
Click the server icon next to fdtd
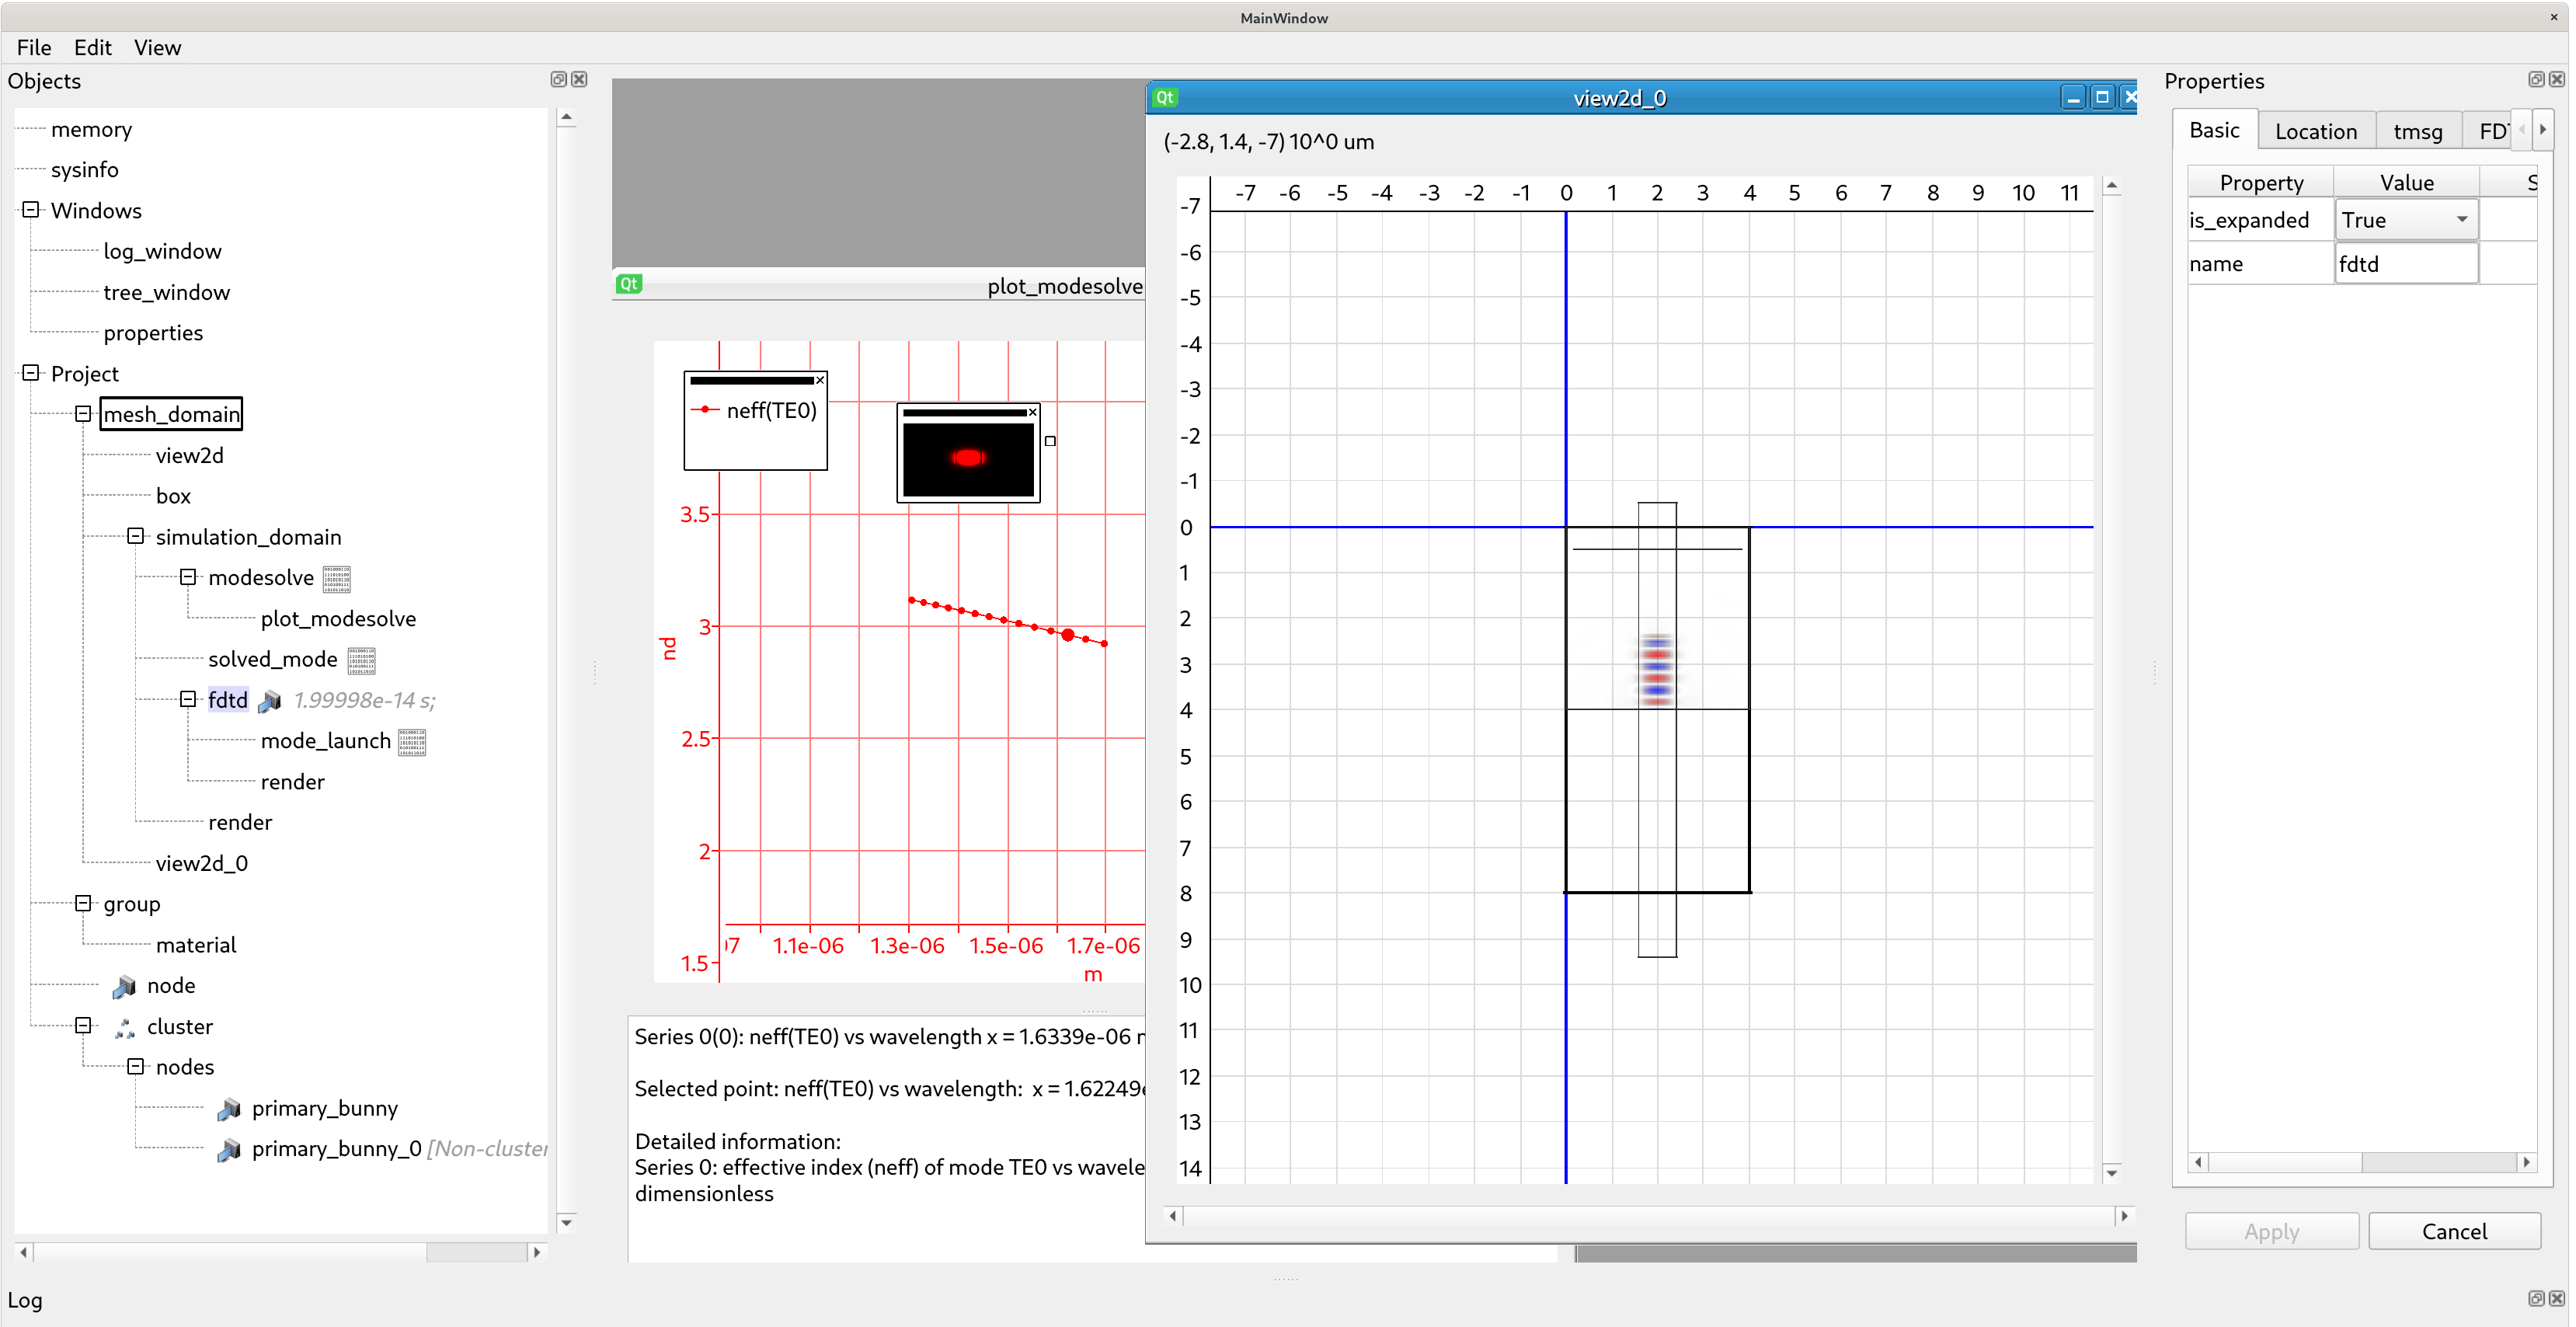coord(269,701)
